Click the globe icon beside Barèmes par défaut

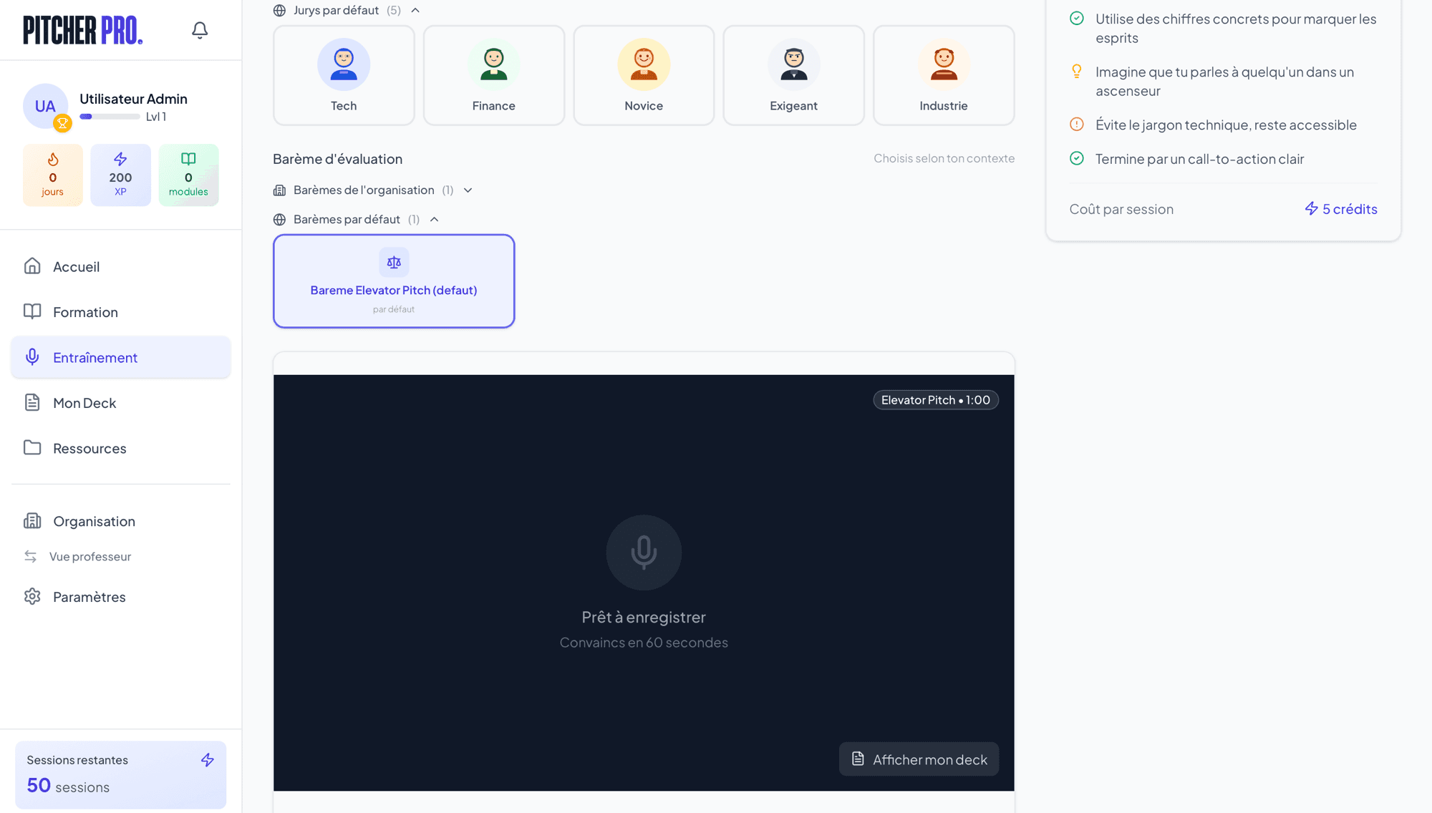[x=280, y=220]
